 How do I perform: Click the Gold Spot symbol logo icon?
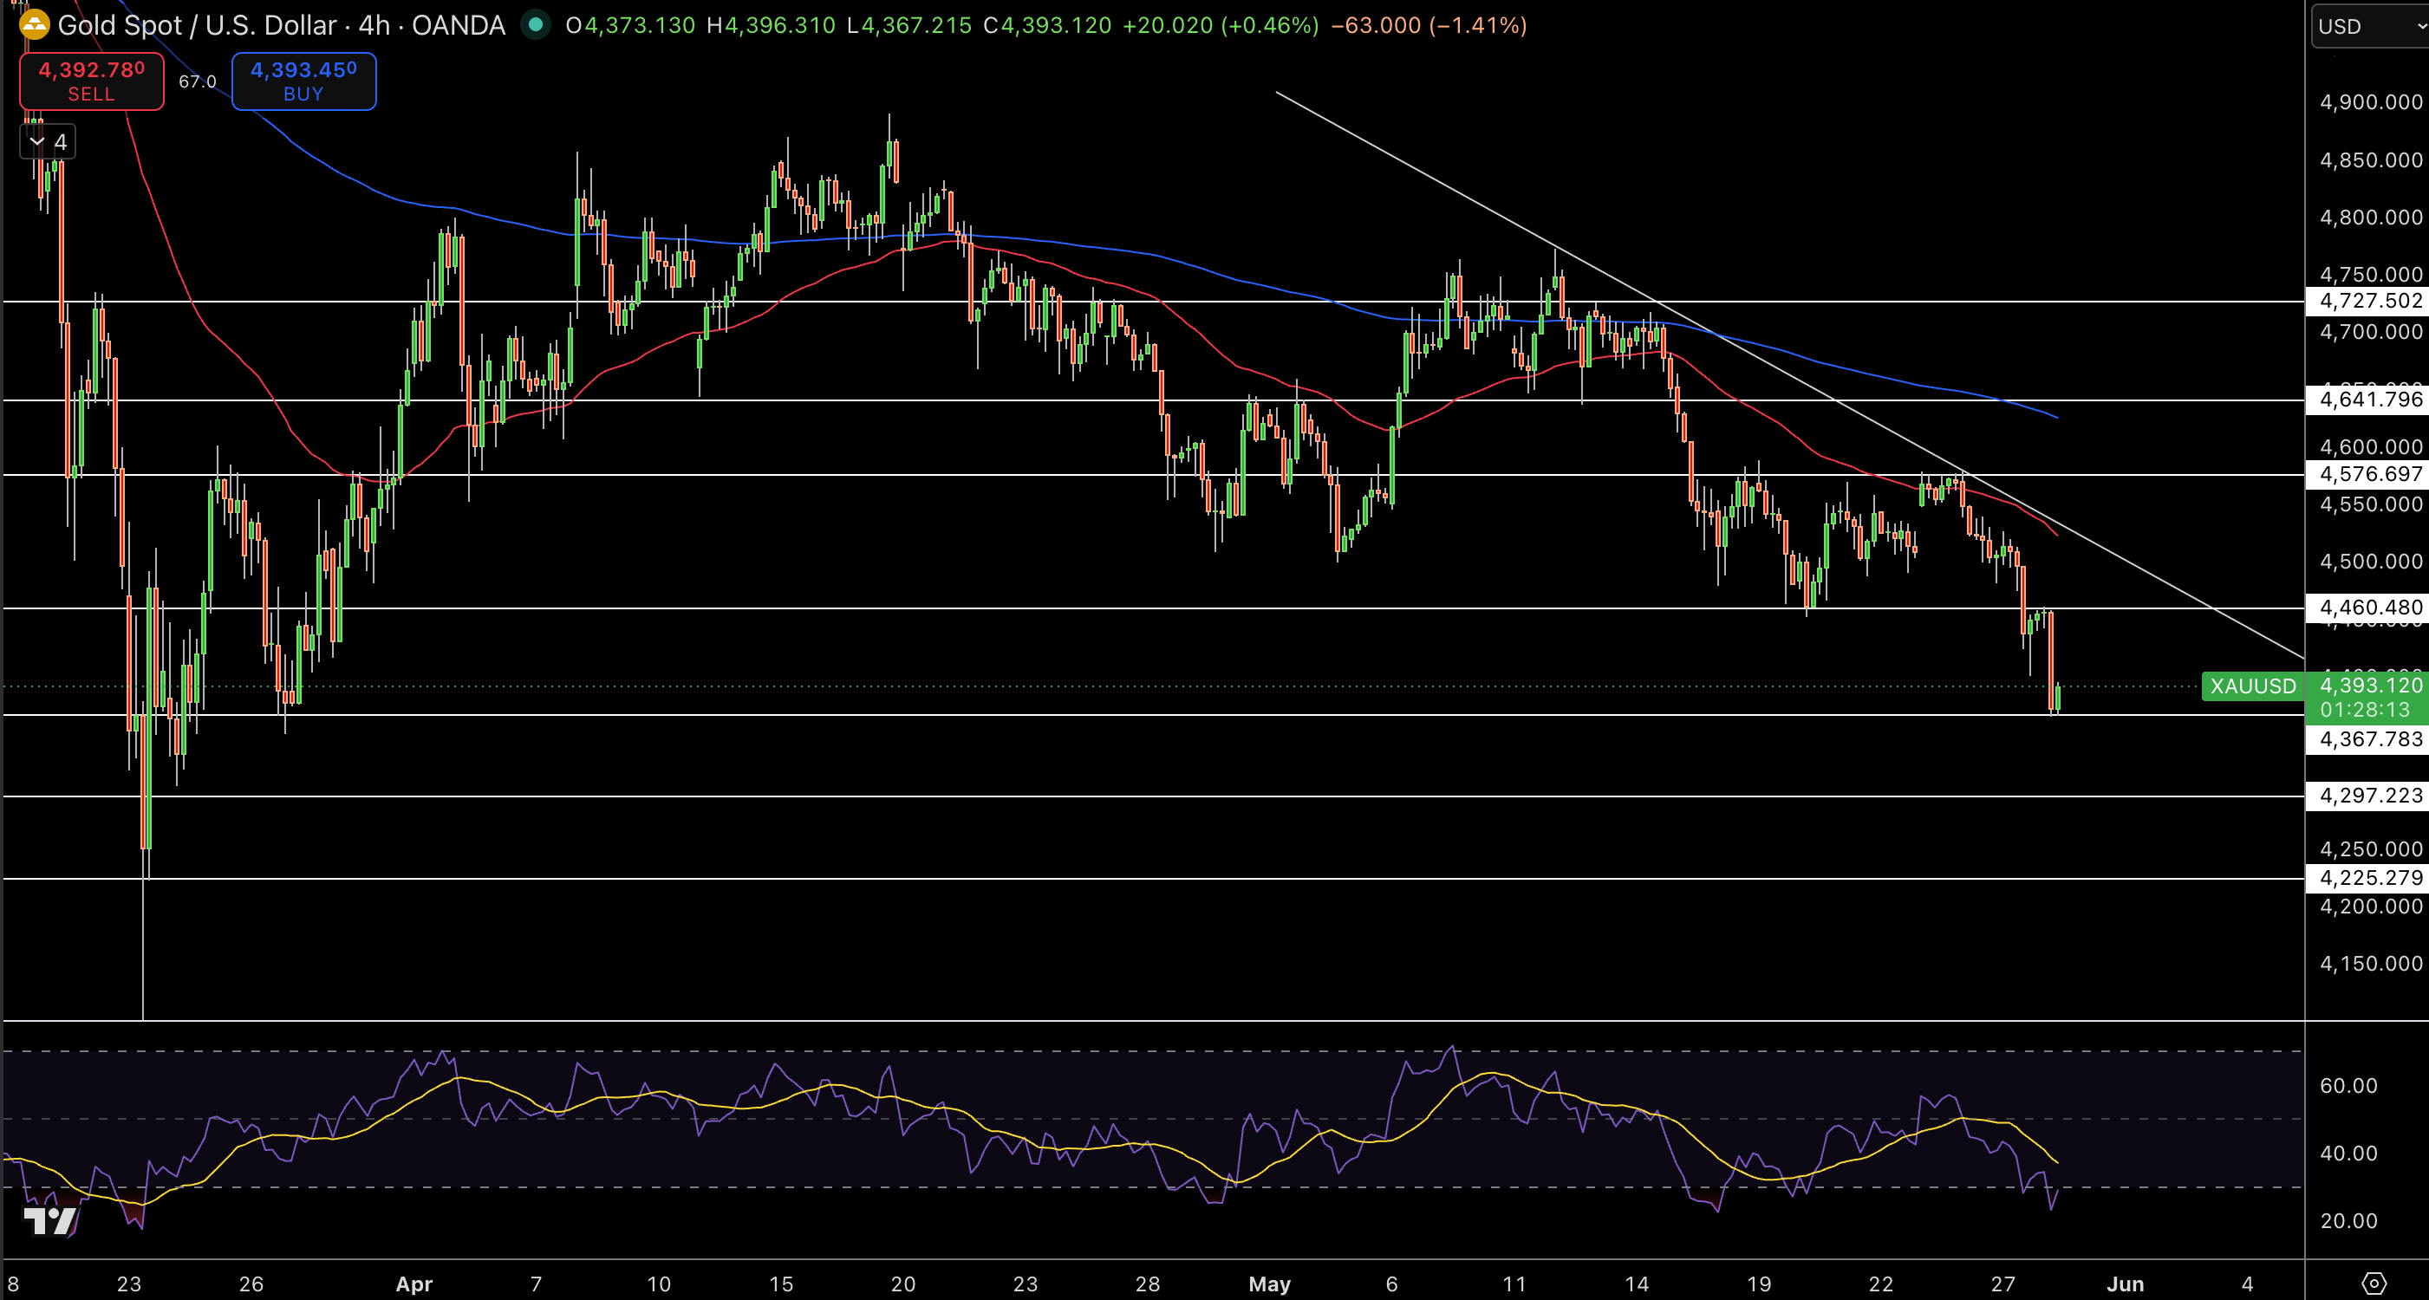(34, 25)
